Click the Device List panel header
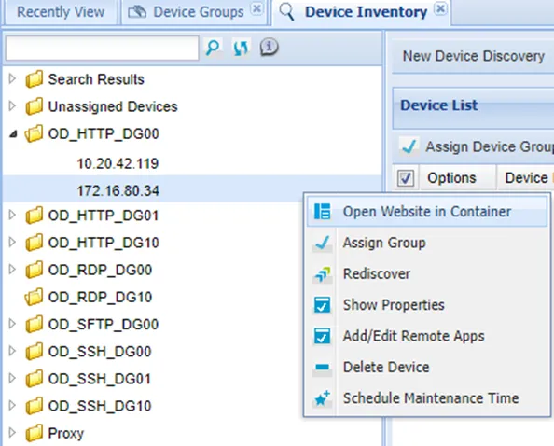The image size is (554, 446). [474, 108]
